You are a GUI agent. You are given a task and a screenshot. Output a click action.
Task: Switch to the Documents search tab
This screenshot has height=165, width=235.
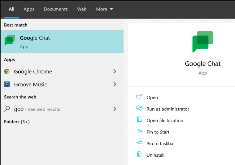(x=56, y=9)
